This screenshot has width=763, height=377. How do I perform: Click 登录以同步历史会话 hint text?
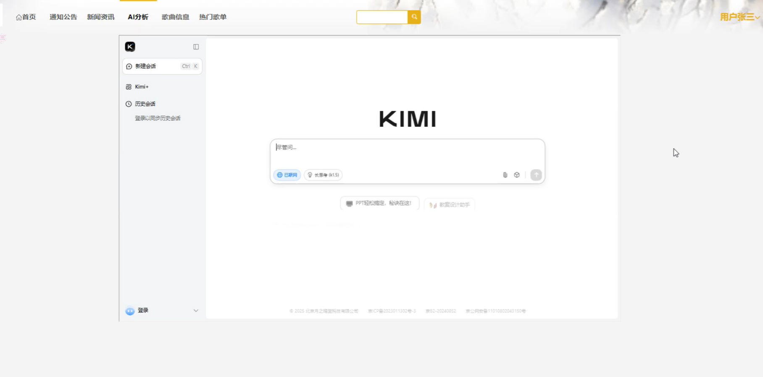pyautogui.click(x=158, y=118)
